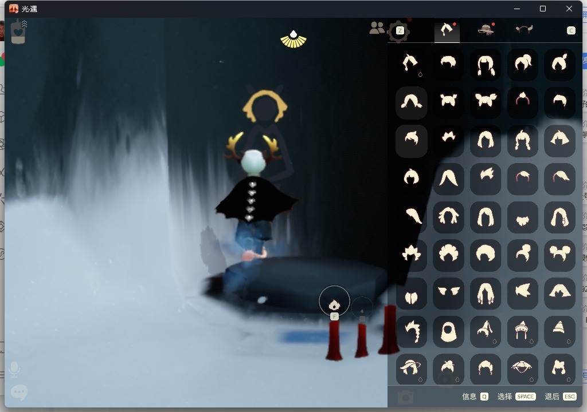The width and height of the screenshot is (587, 412).
Task: Click the 选择 SPACE select button
Action: tap(516, 397)
